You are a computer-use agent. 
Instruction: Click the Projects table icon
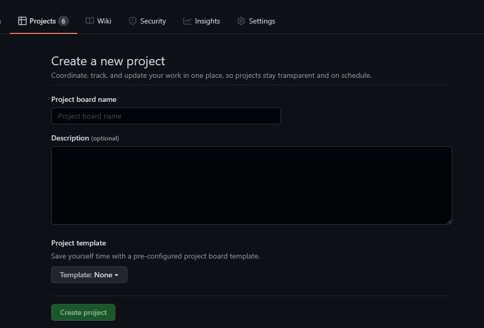click(x=22, y=21)
